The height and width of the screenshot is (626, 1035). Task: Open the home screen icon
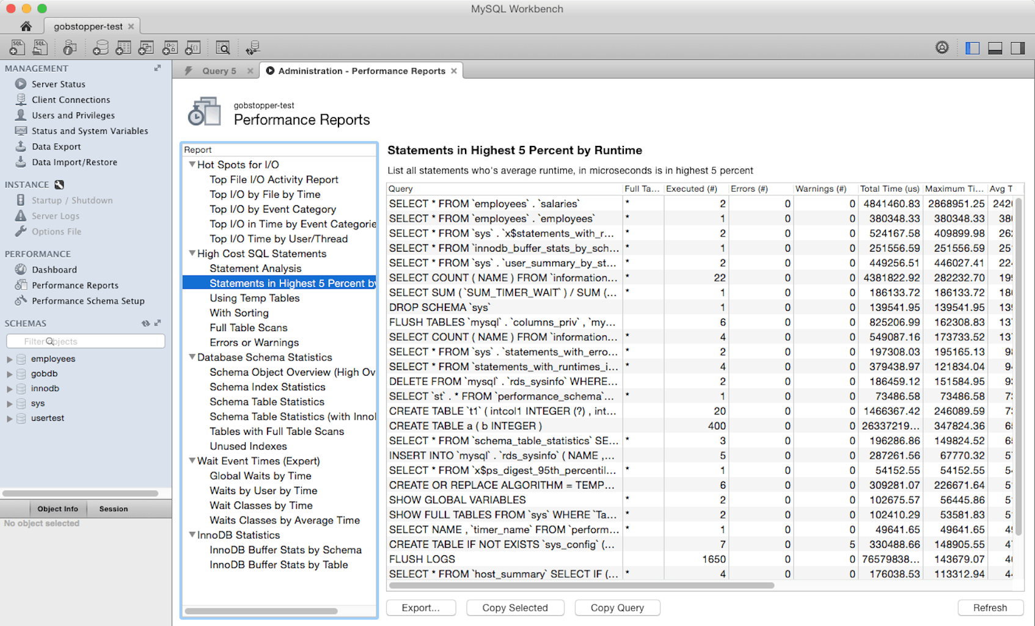(x=26, y=26)
